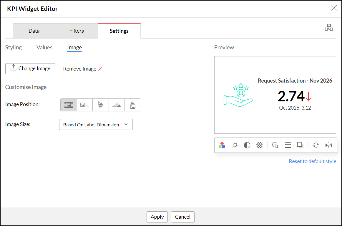The image size is (342, 226).
Task: Open the Styling sub-tab
Action: (x=14, y=48)
